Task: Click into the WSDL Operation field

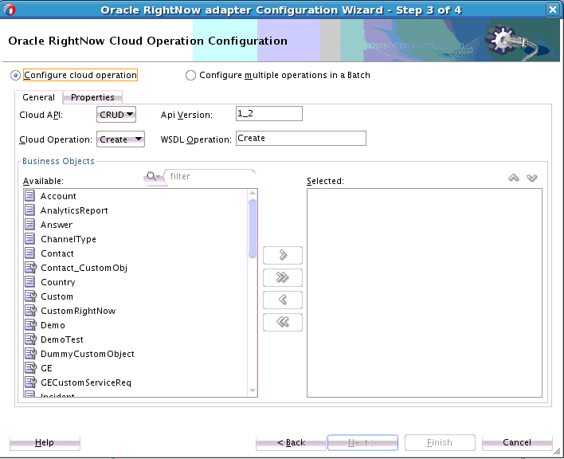Action: pos(301,138)
